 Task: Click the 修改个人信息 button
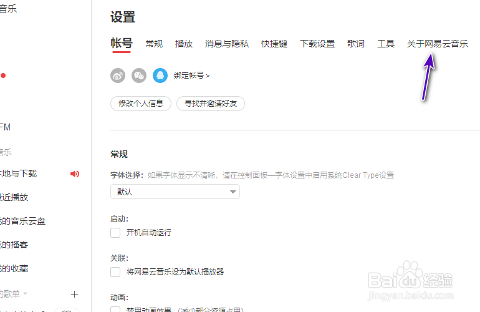141,104
